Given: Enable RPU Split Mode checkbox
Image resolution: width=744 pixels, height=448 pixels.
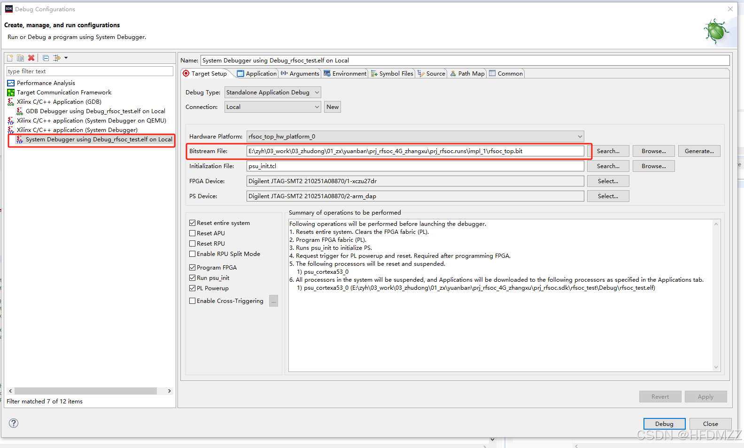Looking at the screenshot, I should [193, 254].
